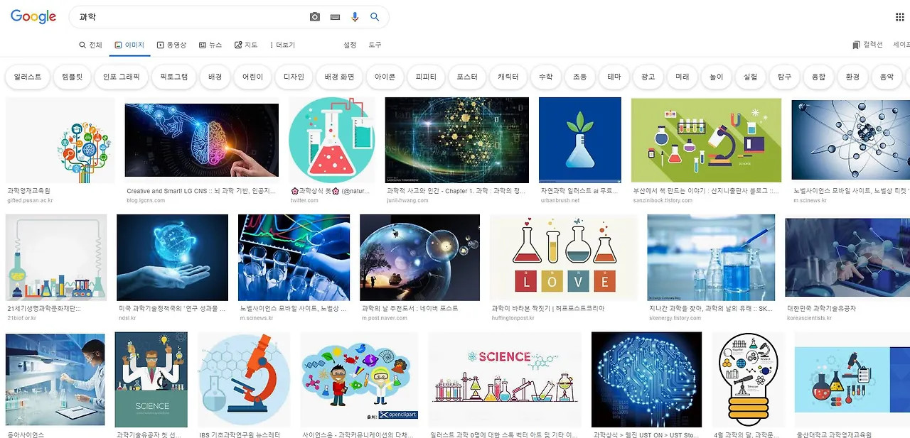This screenshot has width=910, height=438.
Task: Click into the 과학 search field
Action: click(x=188, y=17)
